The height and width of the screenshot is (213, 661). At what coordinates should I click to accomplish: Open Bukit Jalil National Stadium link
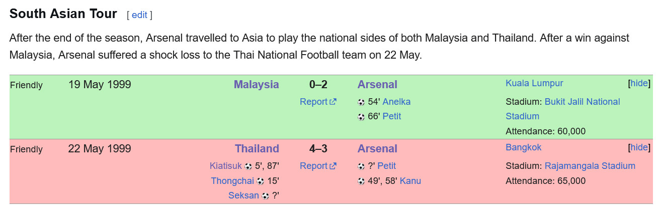(562, 109)
